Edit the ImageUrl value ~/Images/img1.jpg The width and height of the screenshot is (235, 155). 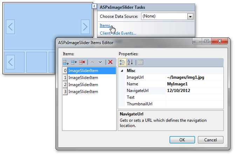click(194, 77)
